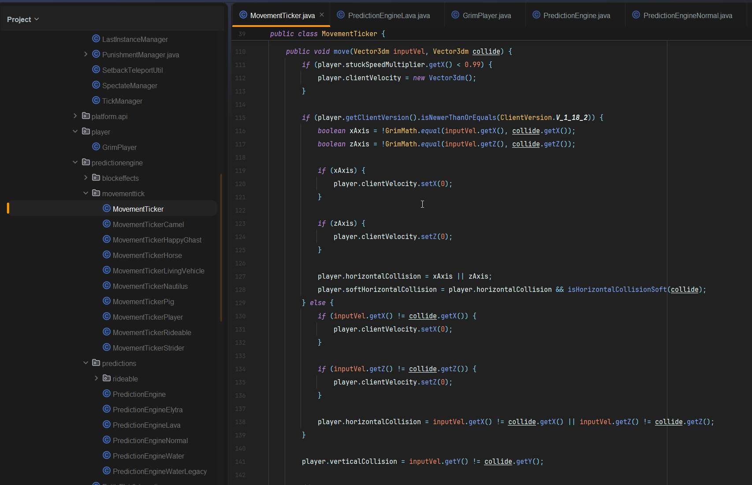Click the MovementTicker.java tab file icon

243,15
